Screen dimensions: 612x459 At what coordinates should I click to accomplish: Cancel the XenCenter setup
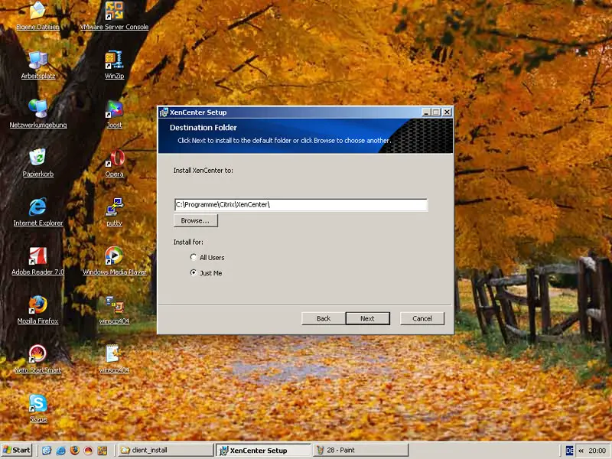click(422, 318)
